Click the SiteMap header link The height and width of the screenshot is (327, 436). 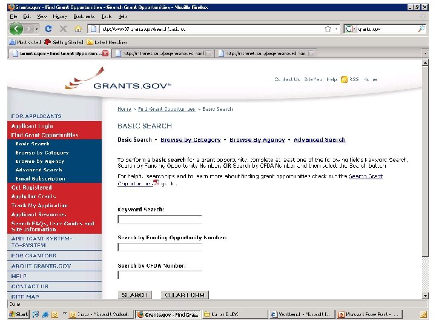coord(313,79)
